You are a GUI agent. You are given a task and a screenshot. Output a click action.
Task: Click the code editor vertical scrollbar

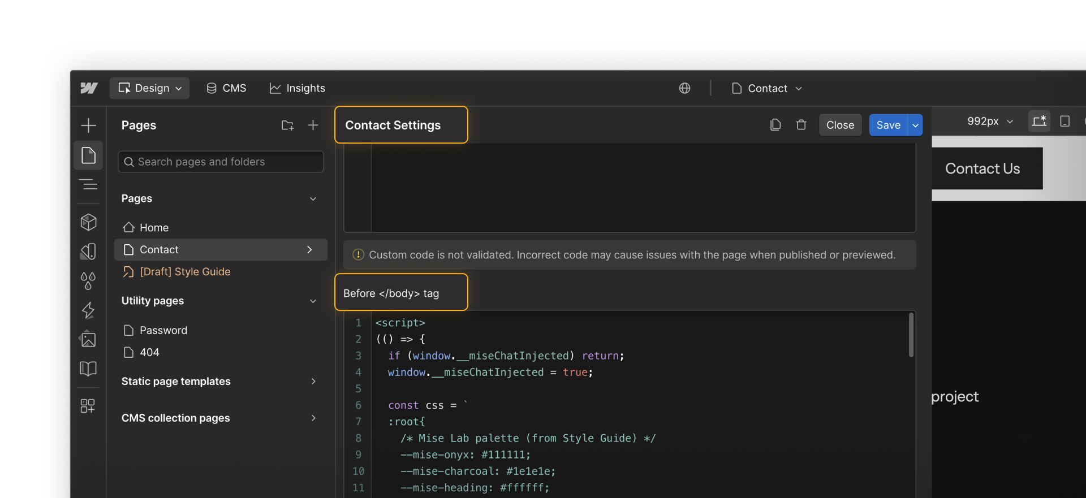click(911, 335)
